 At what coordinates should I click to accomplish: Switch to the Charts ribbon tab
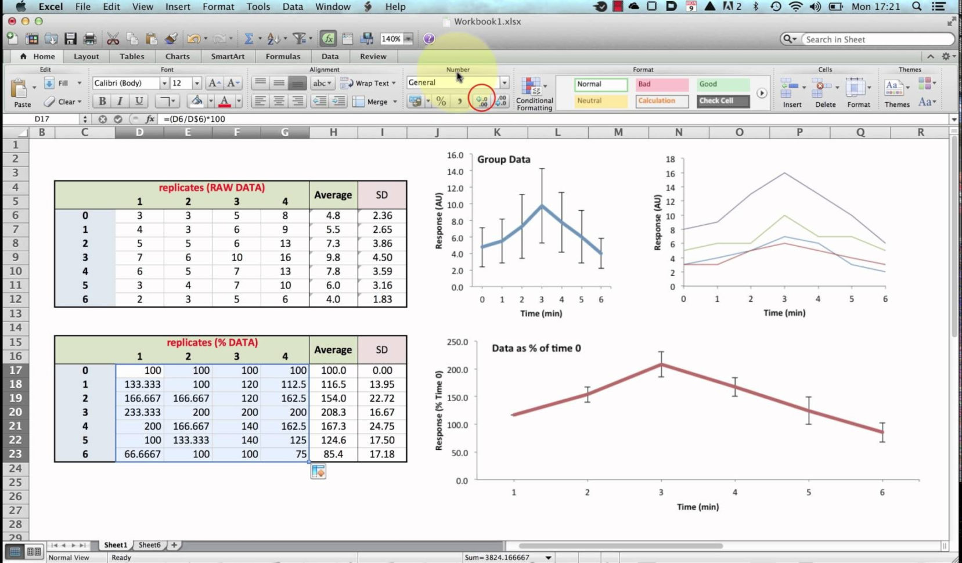tap(177, 56)
